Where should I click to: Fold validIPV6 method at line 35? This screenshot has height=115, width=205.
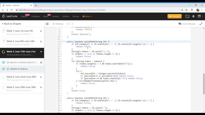(61, 98)
